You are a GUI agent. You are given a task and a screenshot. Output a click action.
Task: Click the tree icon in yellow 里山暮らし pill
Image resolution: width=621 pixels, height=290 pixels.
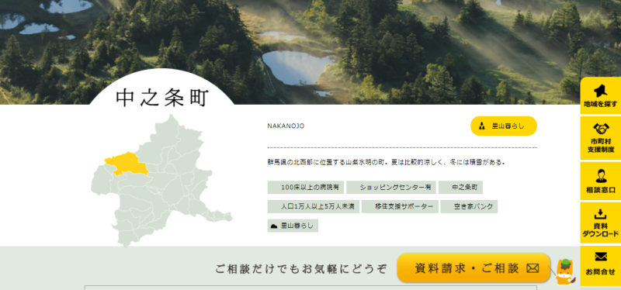click(482, 126)
